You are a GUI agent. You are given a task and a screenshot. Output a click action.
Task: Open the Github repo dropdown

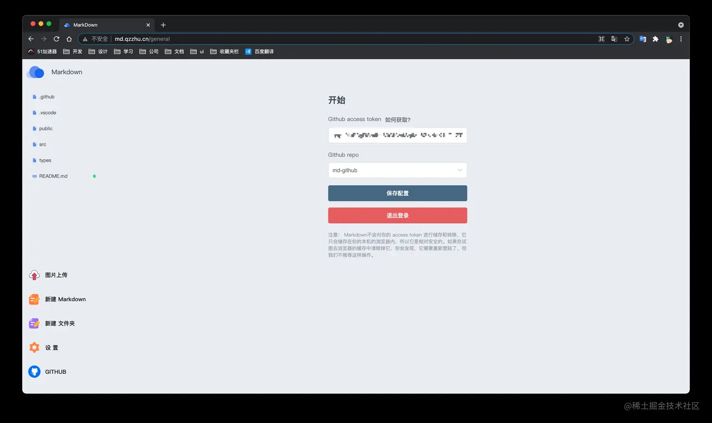pyautogui.click(x=397, y=170)
